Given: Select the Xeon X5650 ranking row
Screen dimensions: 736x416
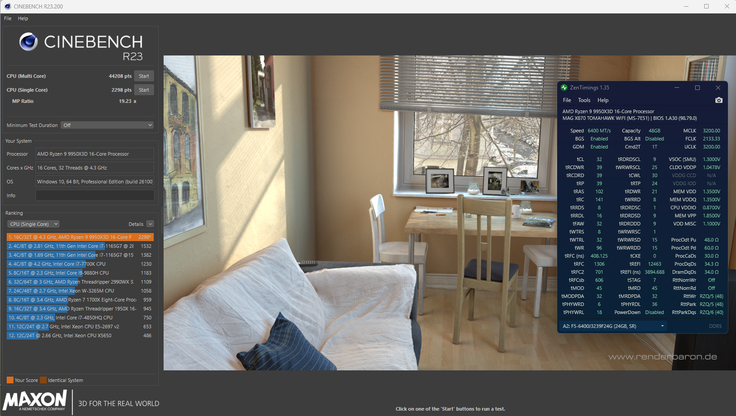Looking at the screenshot, I should (80, 335).
